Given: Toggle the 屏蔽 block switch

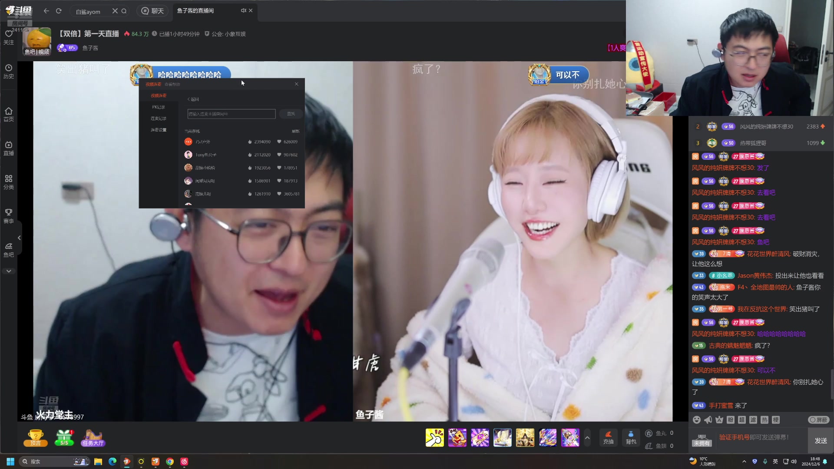Looking at the screenshot, I should [819, 420].
